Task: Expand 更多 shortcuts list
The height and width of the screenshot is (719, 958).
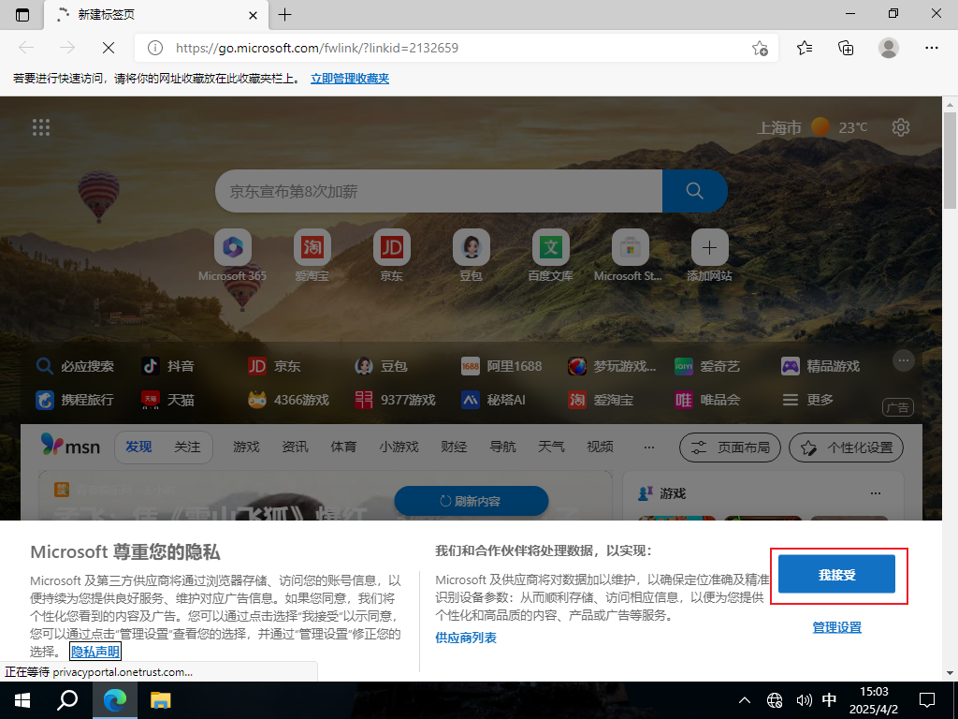Action: (x=807, y=400)
